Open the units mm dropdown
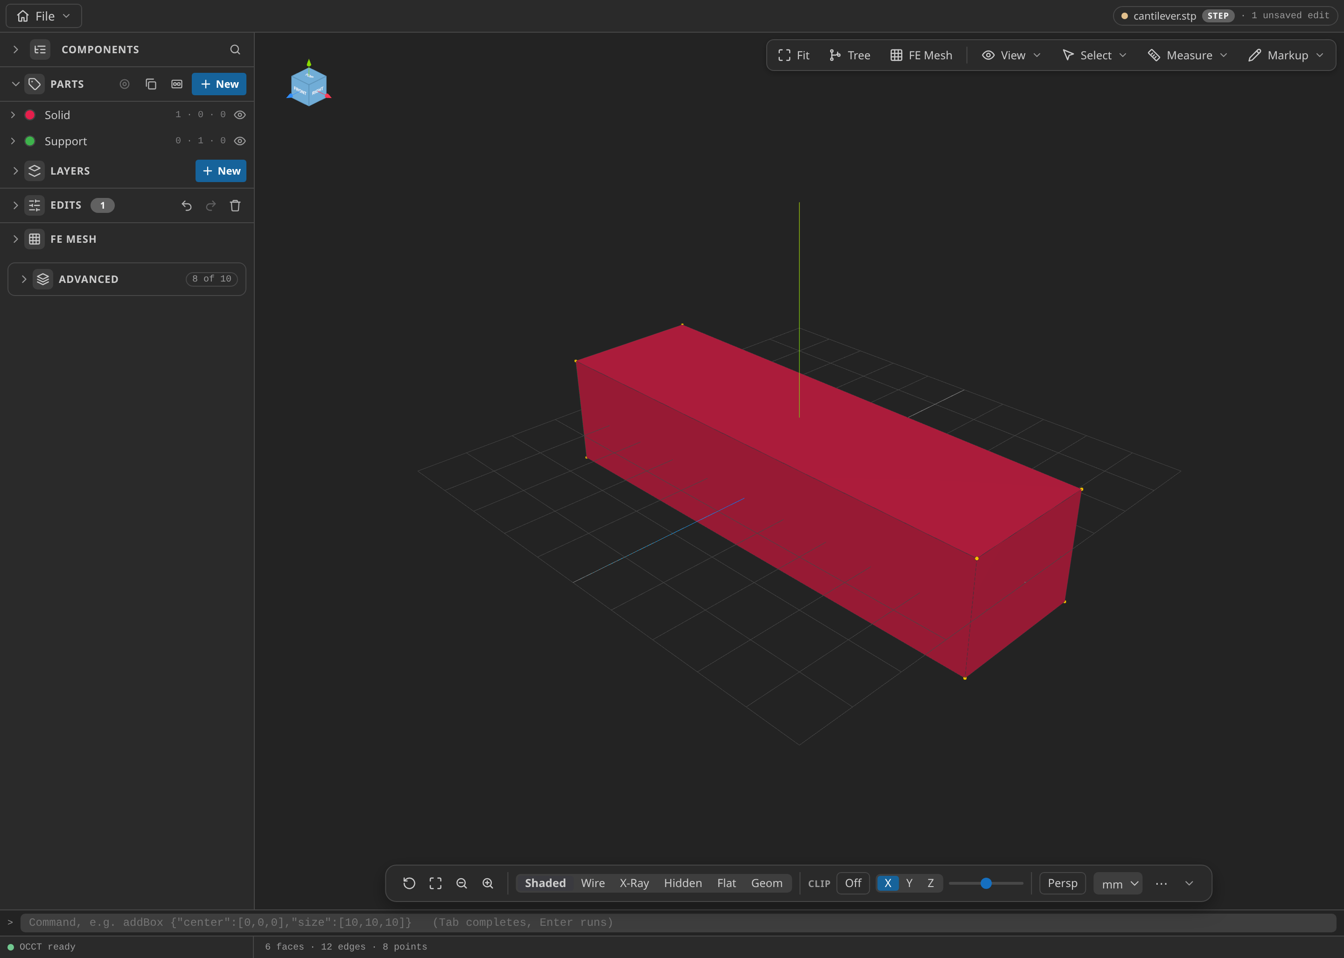The image size is (1344, 958). coord(1118,883)
